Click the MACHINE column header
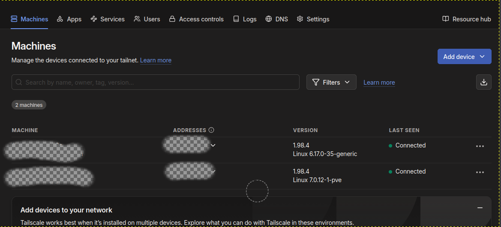501x227 pixels. tap(25, 130)
